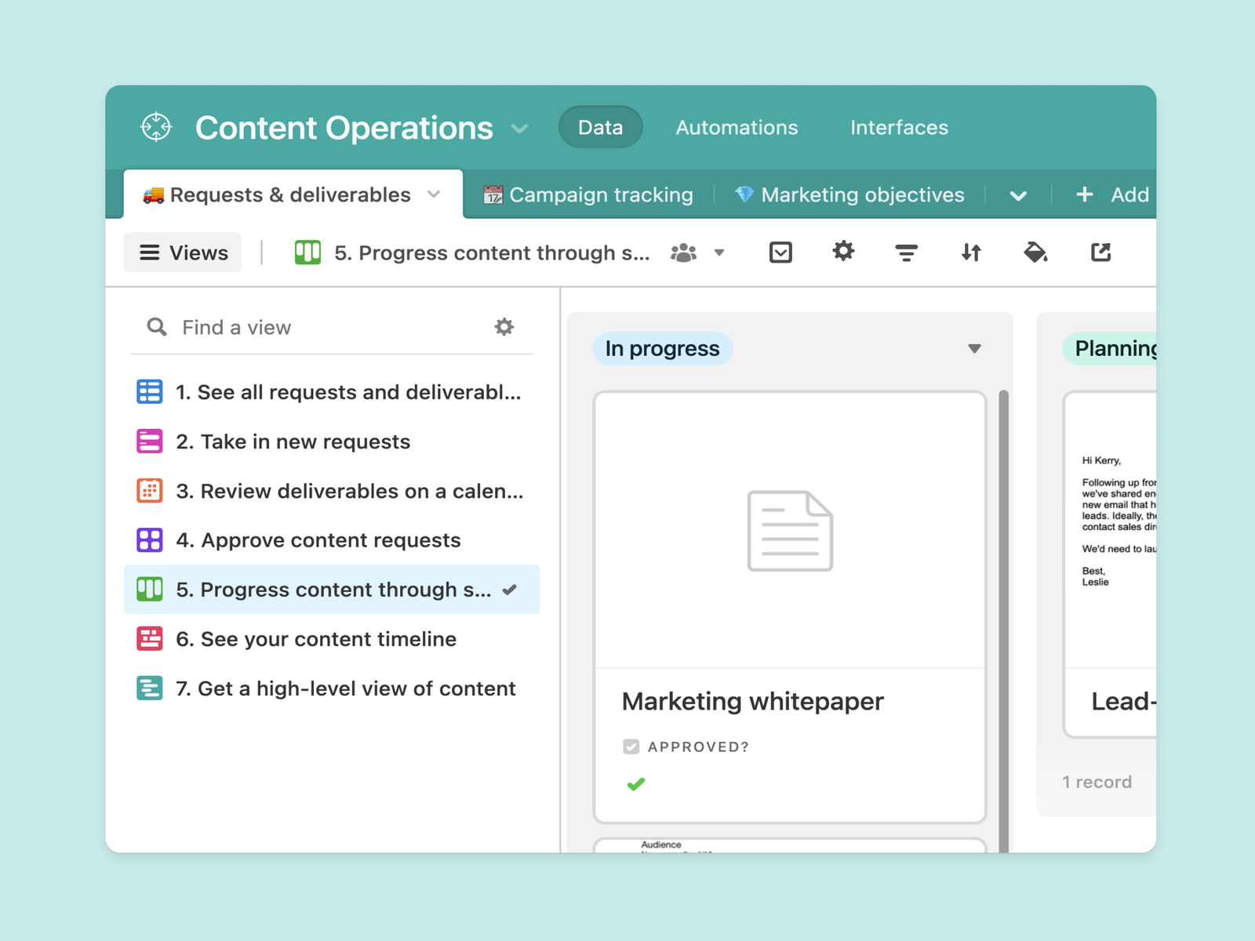This screenshot has height=941, width=1255.
Task: Click the purple gallery icon of view 4
Action: pos(150,540)
